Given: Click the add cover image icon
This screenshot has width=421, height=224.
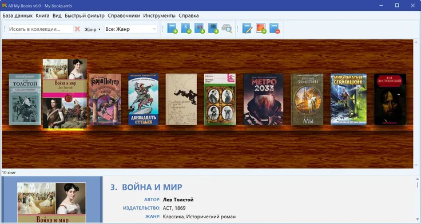Looking at the screenshot, I should point(261,29).
